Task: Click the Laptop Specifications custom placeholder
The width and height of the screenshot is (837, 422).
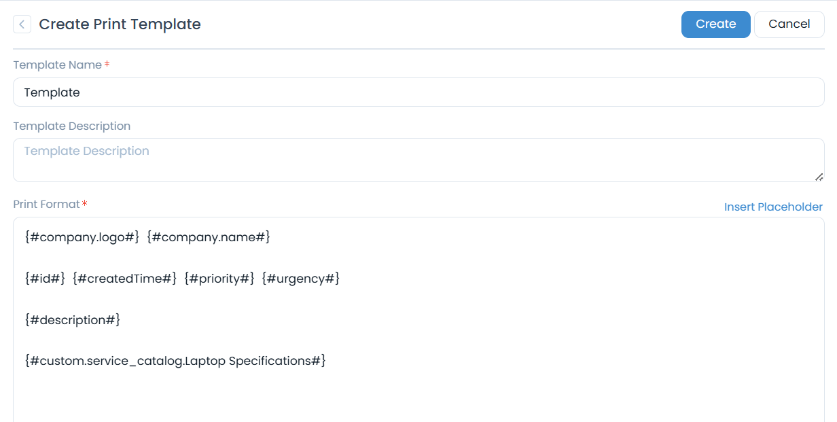Action: (x=175, y=361)
